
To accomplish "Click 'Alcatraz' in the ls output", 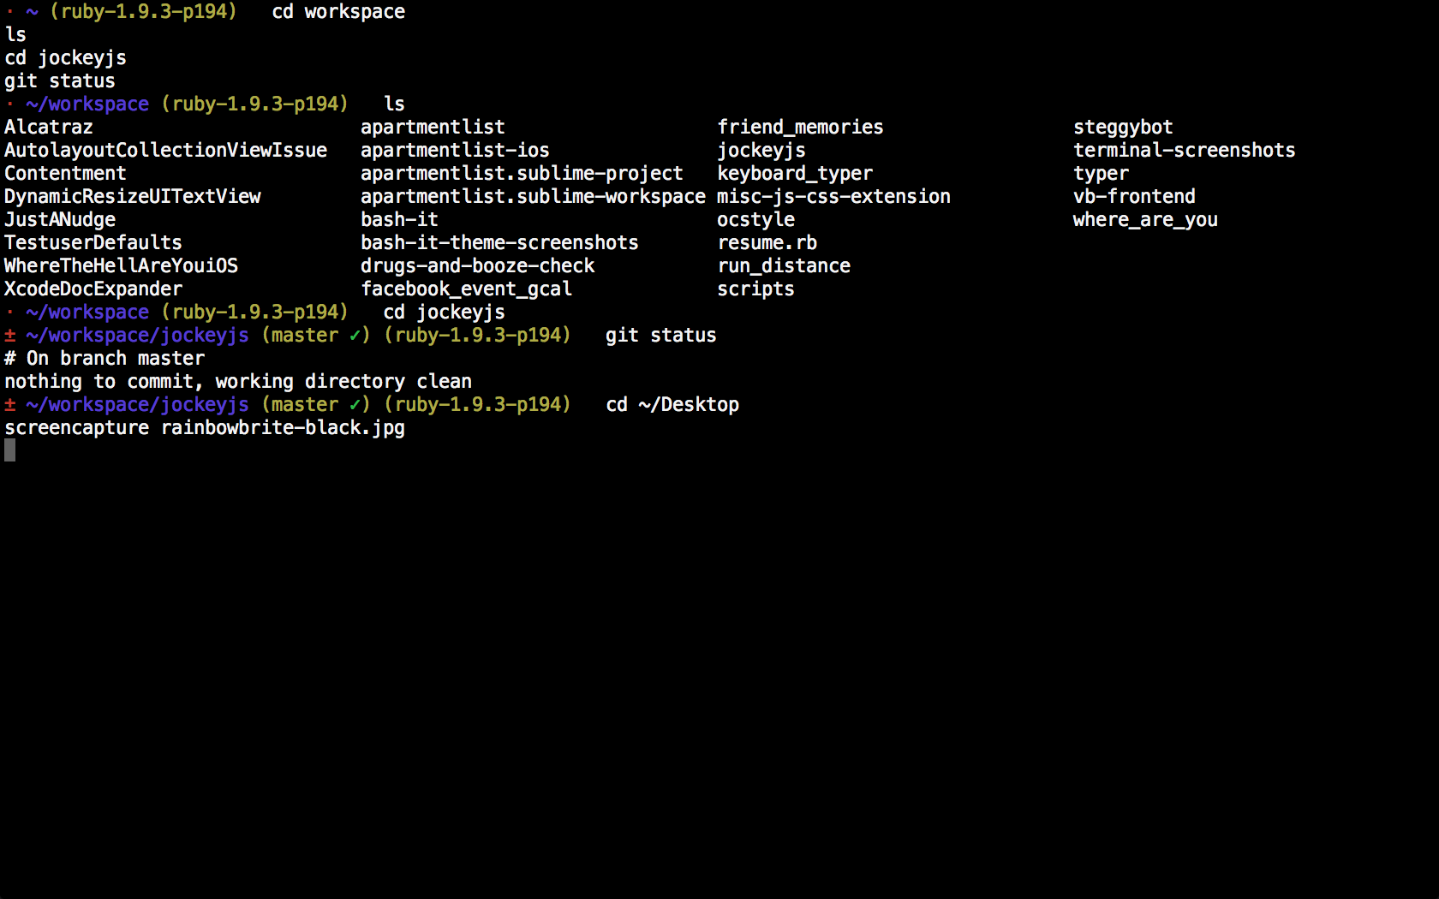I will tap(49, 128).
